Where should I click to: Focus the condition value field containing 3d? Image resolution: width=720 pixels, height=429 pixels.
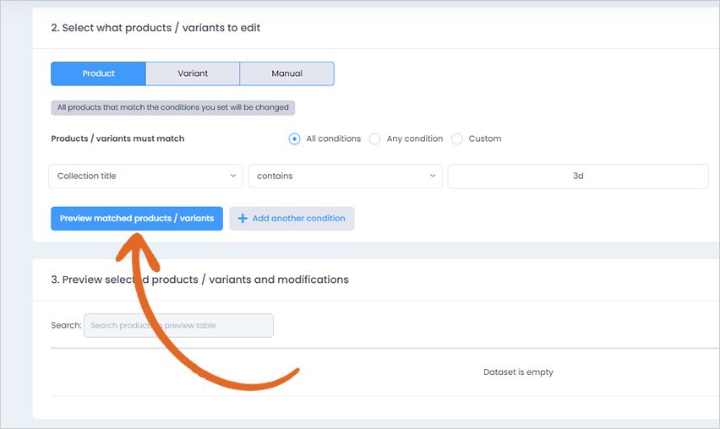[578, 176]
